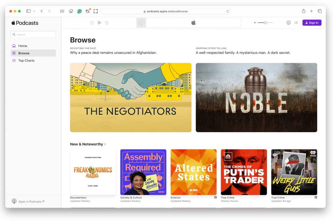333x221 pixels.
Task: Click the 'A well-respected family' headline
Action: 243,53
